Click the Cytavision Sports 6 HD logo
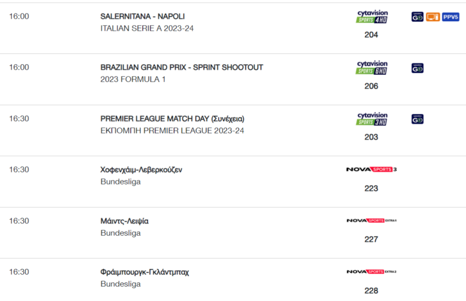Image resolution: width=466 pixels, height=301 pixels. pyautogui.click(x=372, y=68)
